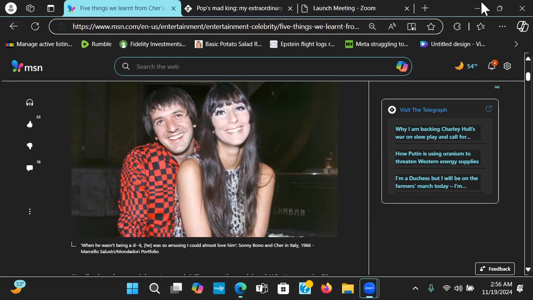Close the Five things we learnt tab

point(174,8)
